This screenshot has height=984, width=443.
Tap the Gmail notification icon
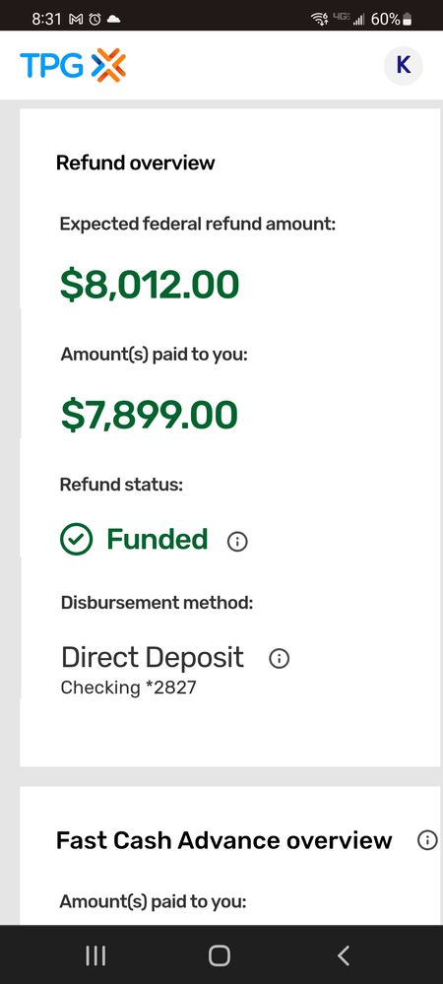click(75, 20)
